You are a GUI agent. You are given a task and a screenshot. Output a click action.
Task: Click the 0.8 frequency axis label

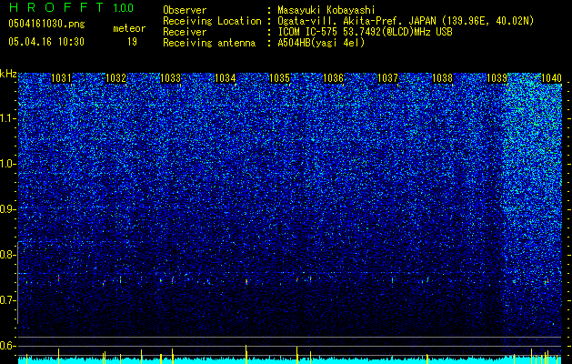pos(8,255)
